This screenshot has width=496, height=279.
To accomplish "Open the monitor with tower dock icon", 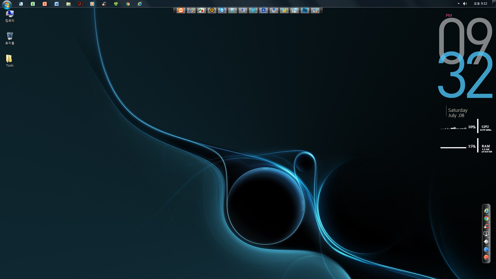I will [295, 10].
